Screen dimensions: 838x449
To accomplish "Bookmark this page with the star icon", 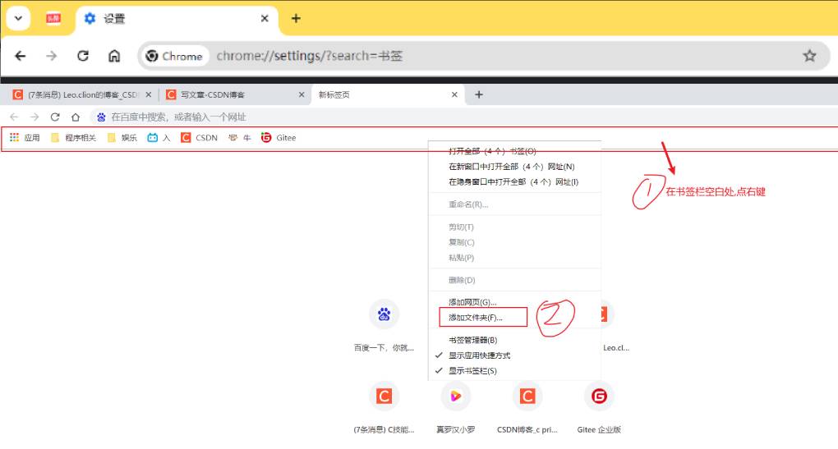I will [810, 56].
